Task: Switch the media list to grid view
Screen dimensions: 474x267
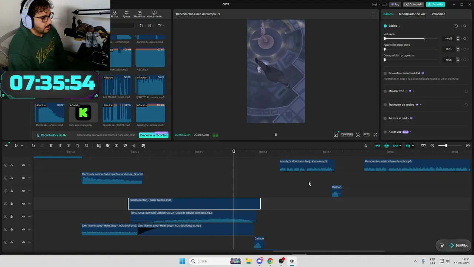Action: (x=141, y=25)
